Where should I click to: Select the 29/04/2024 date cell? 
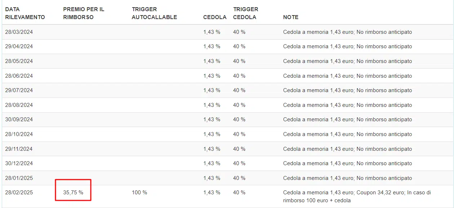coord(19,46)
